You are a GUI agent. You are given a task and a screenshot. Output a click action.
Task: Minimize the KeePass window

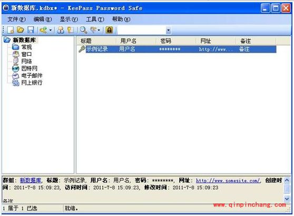tap(265, 8)
